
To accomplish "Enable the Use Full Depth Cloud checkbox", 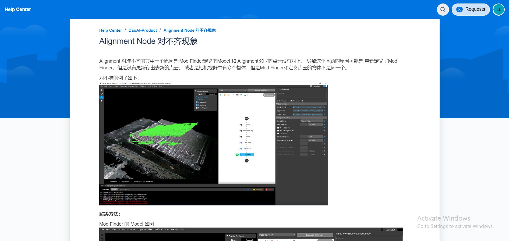I will [278, 131].
